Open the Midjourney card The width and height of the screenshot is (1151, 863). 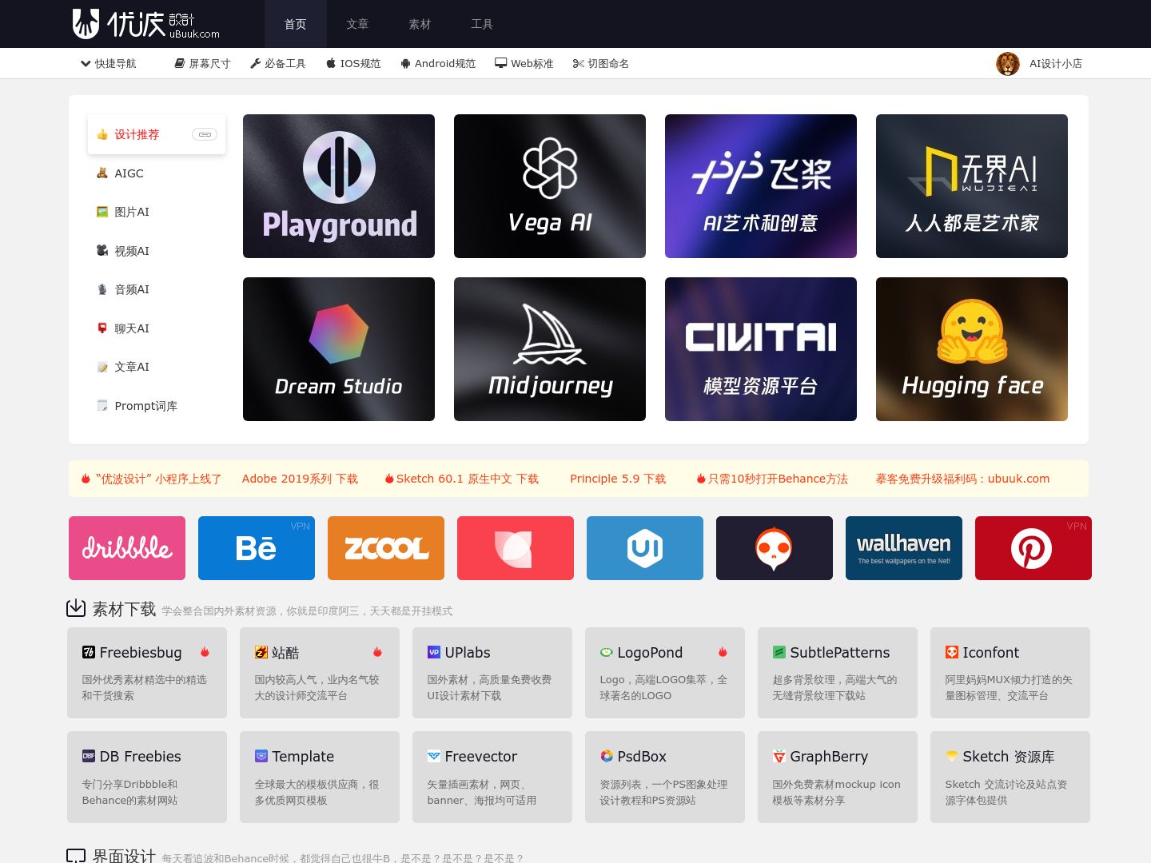point(550,349)
